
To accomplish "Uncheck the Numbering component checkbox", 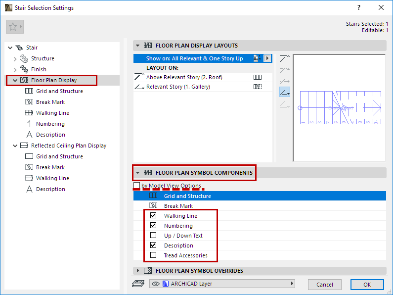I will [153, 225].
